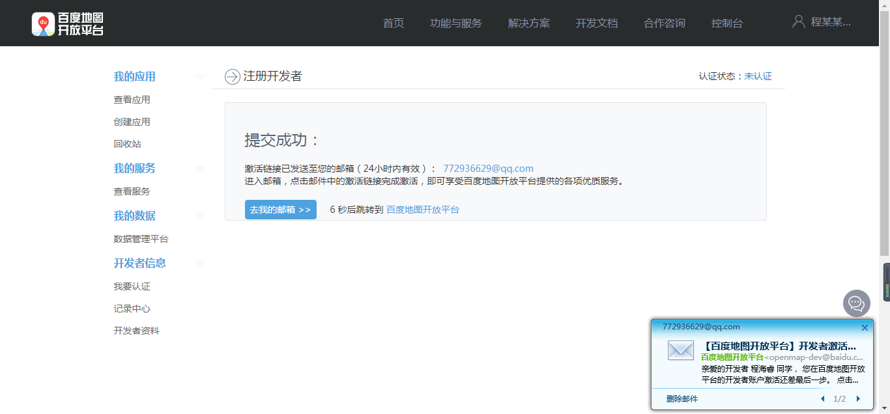890x414 pixels.
Task: Collapse the 我的应用 section chevron
Action: coord(200,77)
